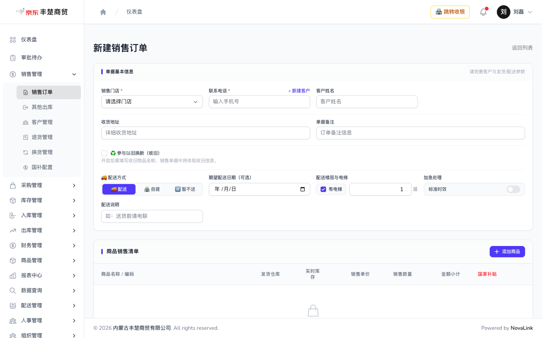Click the 添加商品 button
Image resolution: width=542 pixels, height=338 pixels.
click(x=507, y=252)
